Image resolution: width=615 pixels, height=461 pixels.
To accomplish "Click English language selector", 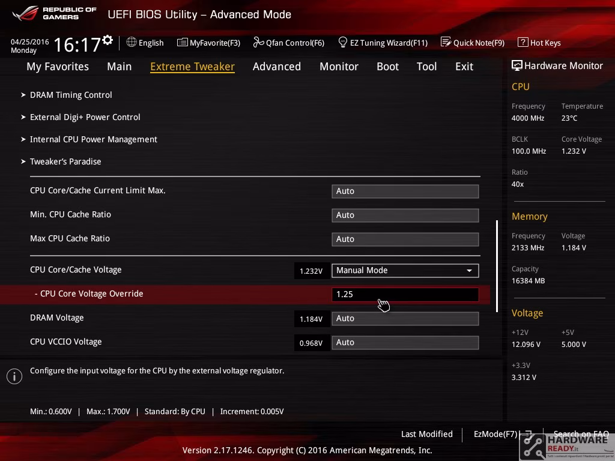I will 151,43.
